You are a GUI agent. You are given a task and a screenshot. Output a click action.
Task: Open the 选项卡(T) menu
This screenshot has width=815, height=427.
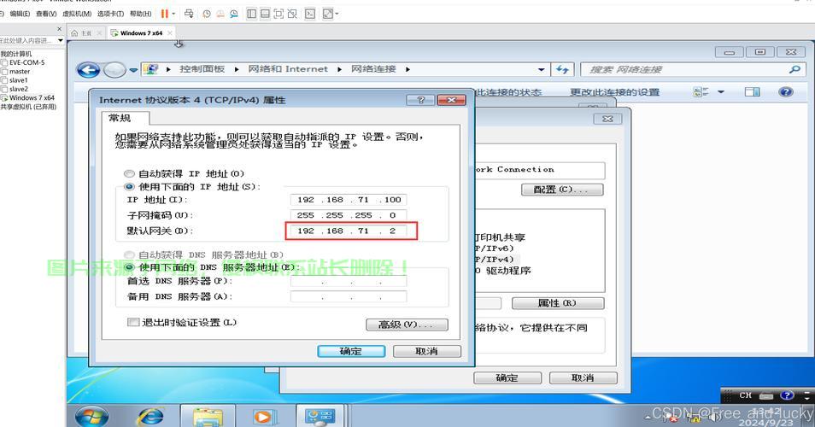[x=111, y=14]
